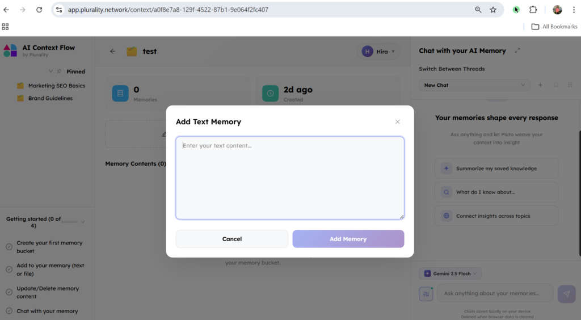Viewport: 581px width, 320px height.
Task: Click the first bookmark icon beside plus
Action: (556, 85)
